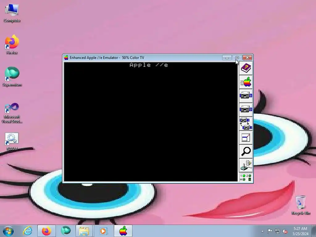Click the network status tray icon

pyautogui.click(x=277, y=231)
